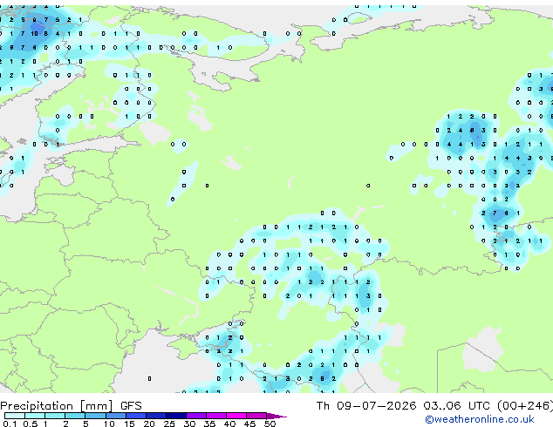This screenshot has width=553, height=427.
Task: Click the ©weatheronline.co.uk link text
Action: (x=480, y=419)
